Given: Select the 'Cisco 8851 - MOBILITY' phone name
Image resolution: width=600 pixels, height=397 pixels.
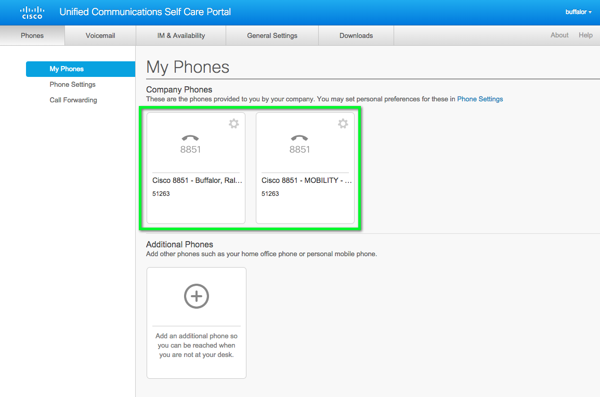Looking at the screenshot, I should point(307,180).
